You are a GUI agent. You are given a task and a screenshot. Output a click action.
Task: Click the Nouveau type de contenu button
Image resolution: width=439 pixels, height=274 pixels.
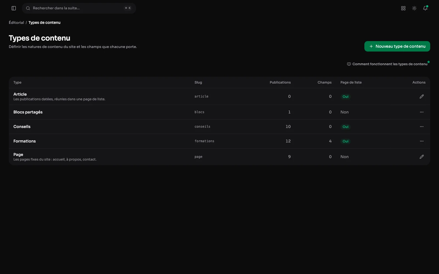(397, 46)
